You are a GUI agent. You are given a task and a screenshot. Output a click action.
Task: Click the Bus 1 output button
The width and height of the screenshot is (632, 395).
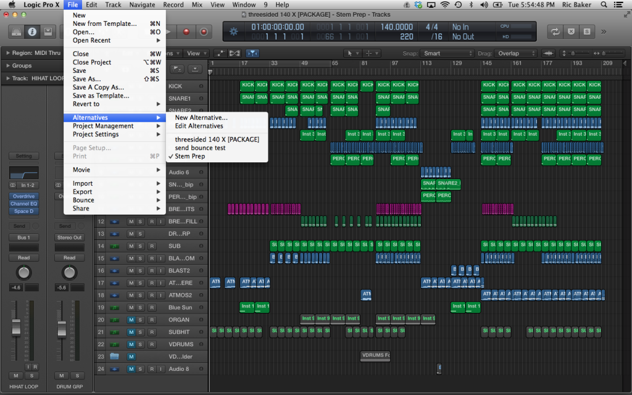(24, 238)
